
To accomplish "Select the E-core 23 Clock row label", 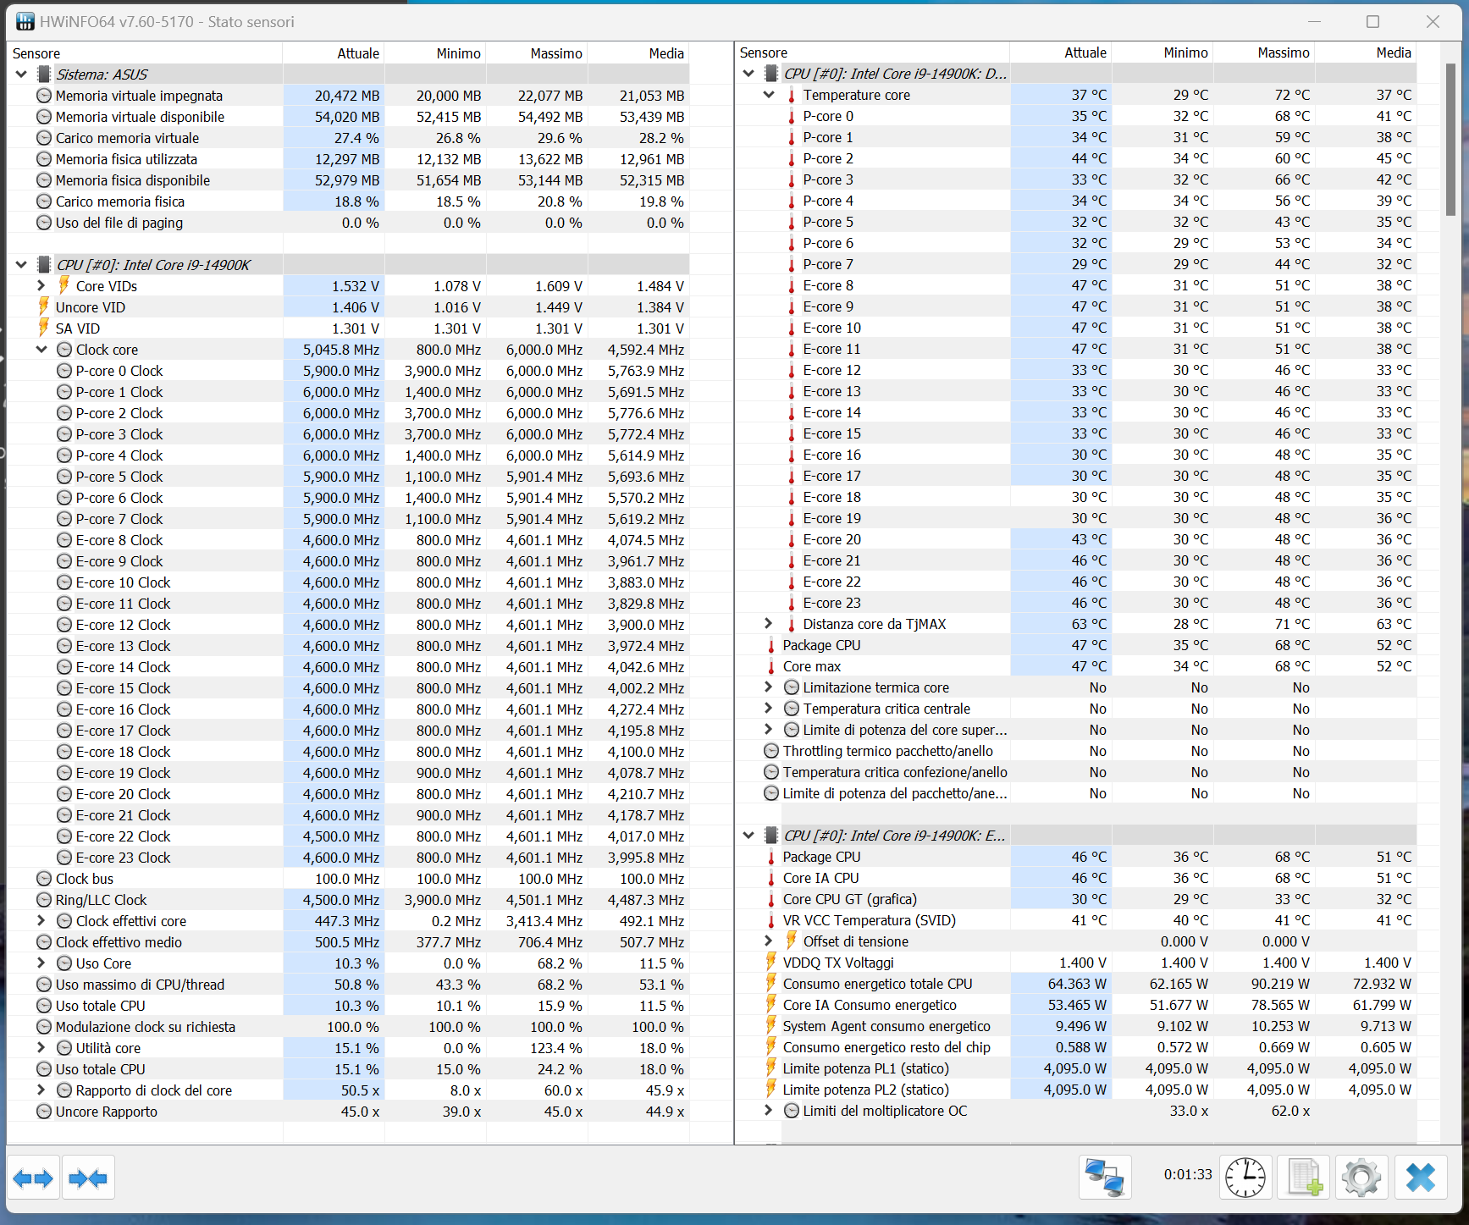I will (123, 858).
